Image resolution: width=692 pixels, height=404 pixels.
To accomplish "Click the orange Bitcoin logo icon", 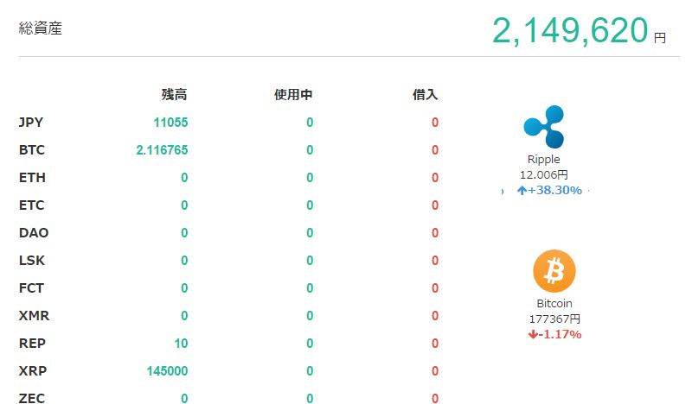I will (554, 272).
